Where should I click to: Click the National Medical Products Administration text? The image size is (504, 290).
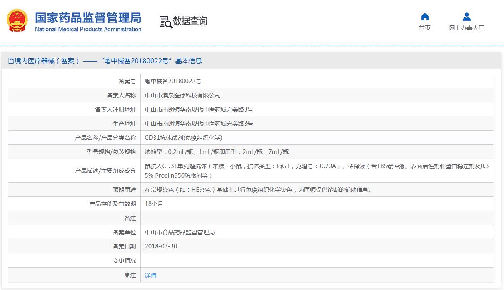88,29
